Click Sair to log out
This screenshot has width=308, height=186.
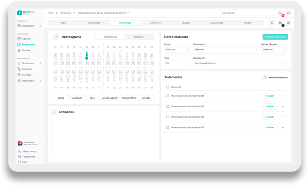(x=22, y=162)
